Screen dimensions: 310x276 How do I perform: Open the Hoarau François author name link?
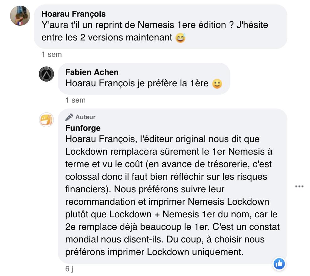tap(73, 14)
